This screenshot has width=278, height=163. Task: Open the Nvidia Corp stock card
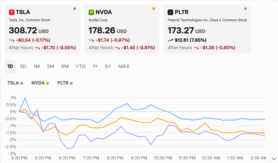pos(122,29)
